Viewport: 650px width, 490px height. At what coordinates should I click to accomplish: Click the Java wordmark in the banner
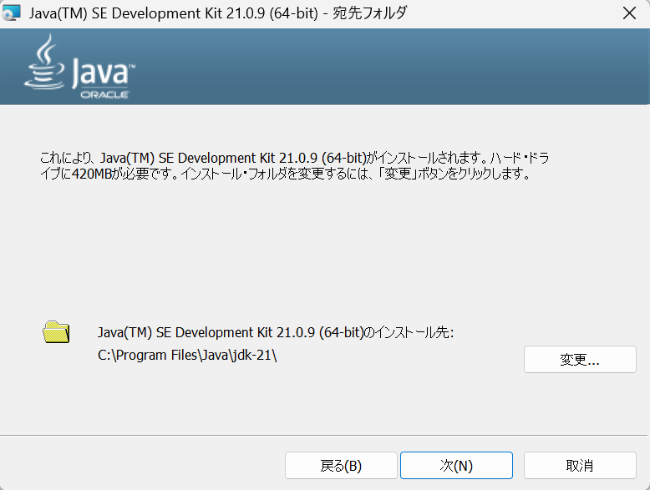coord(101,74)
